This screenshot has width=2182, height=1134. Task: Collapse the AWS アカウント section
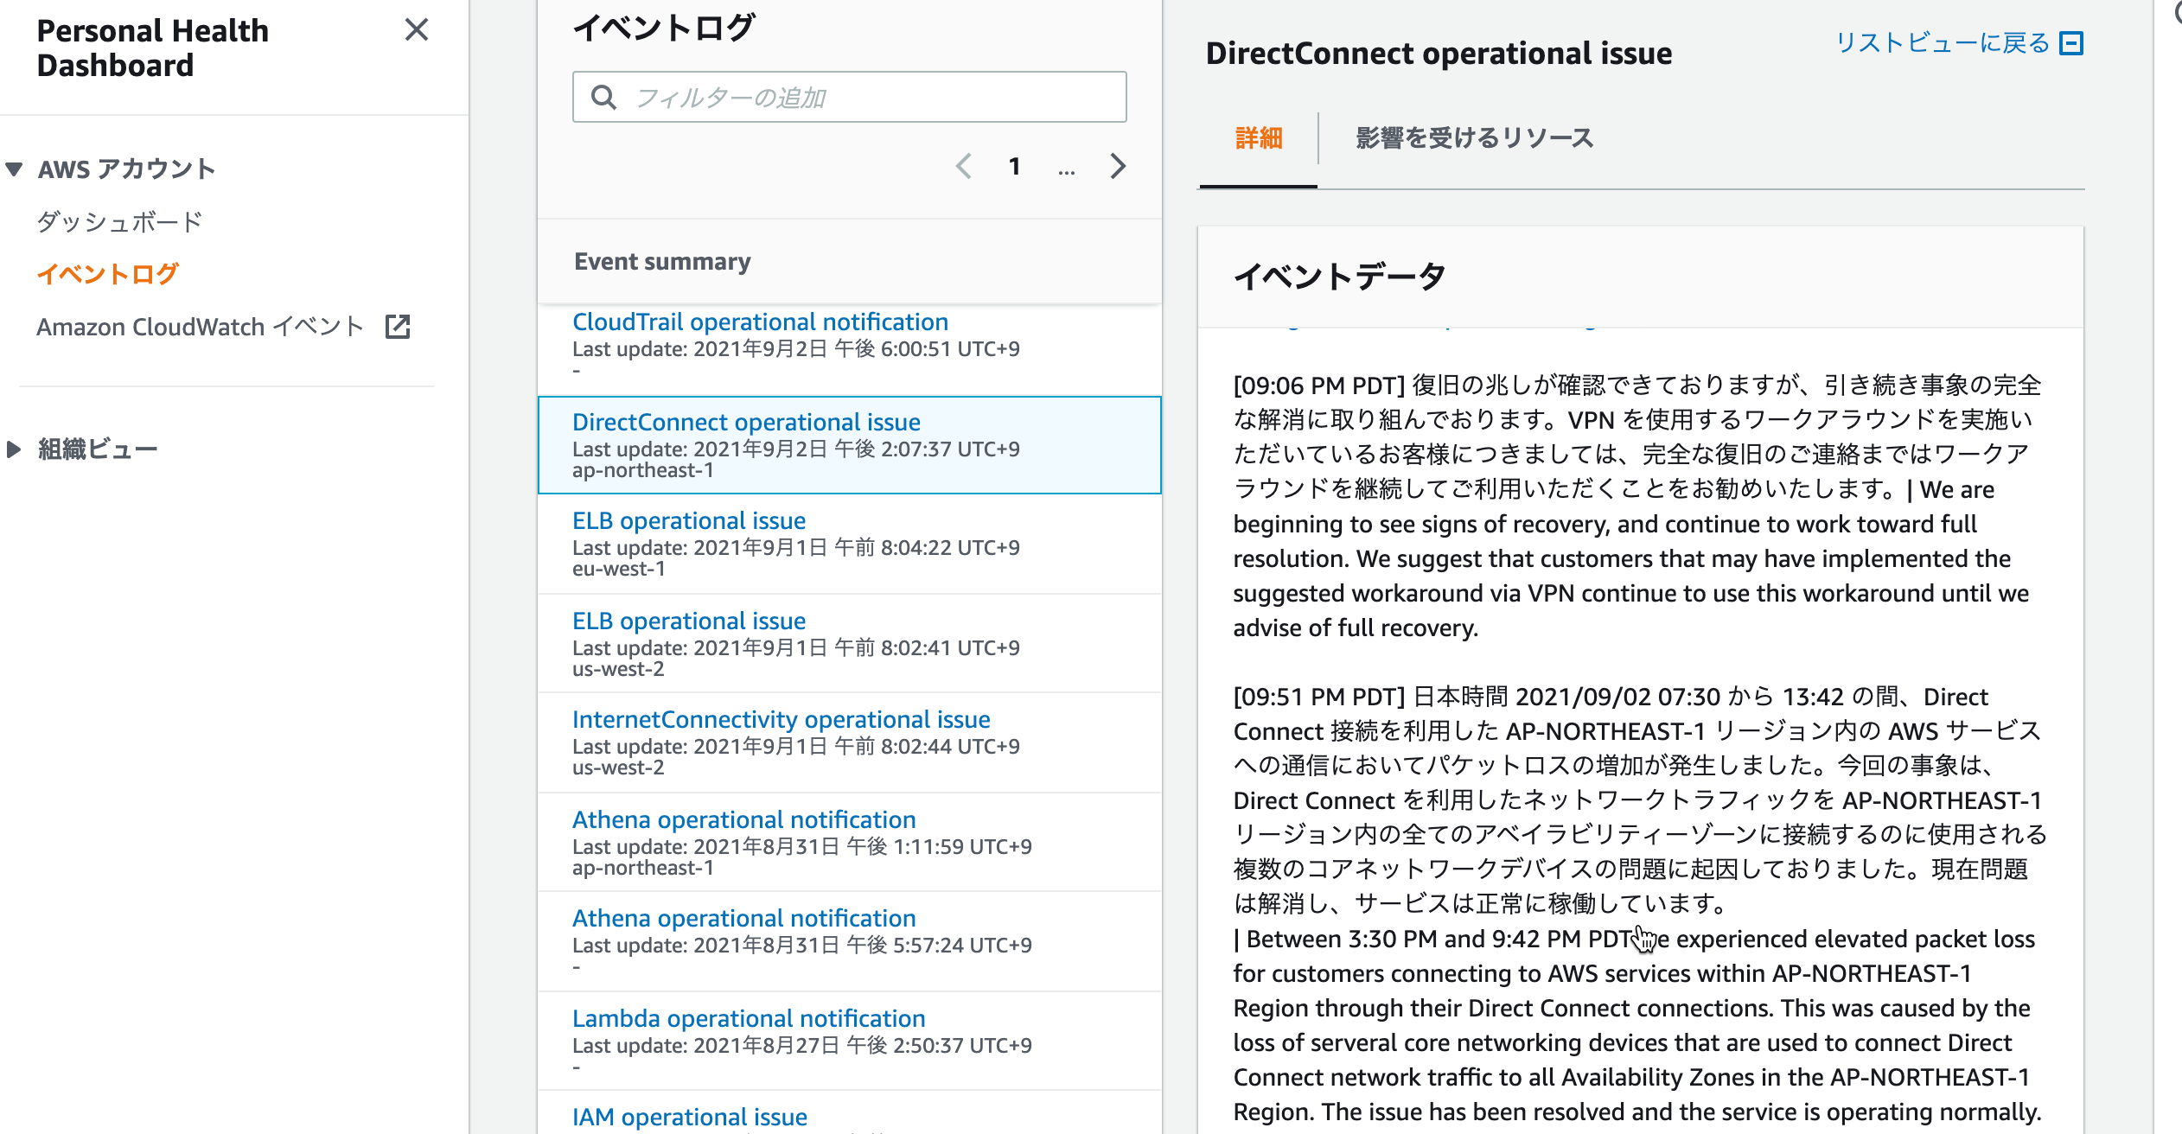point(14,169)
